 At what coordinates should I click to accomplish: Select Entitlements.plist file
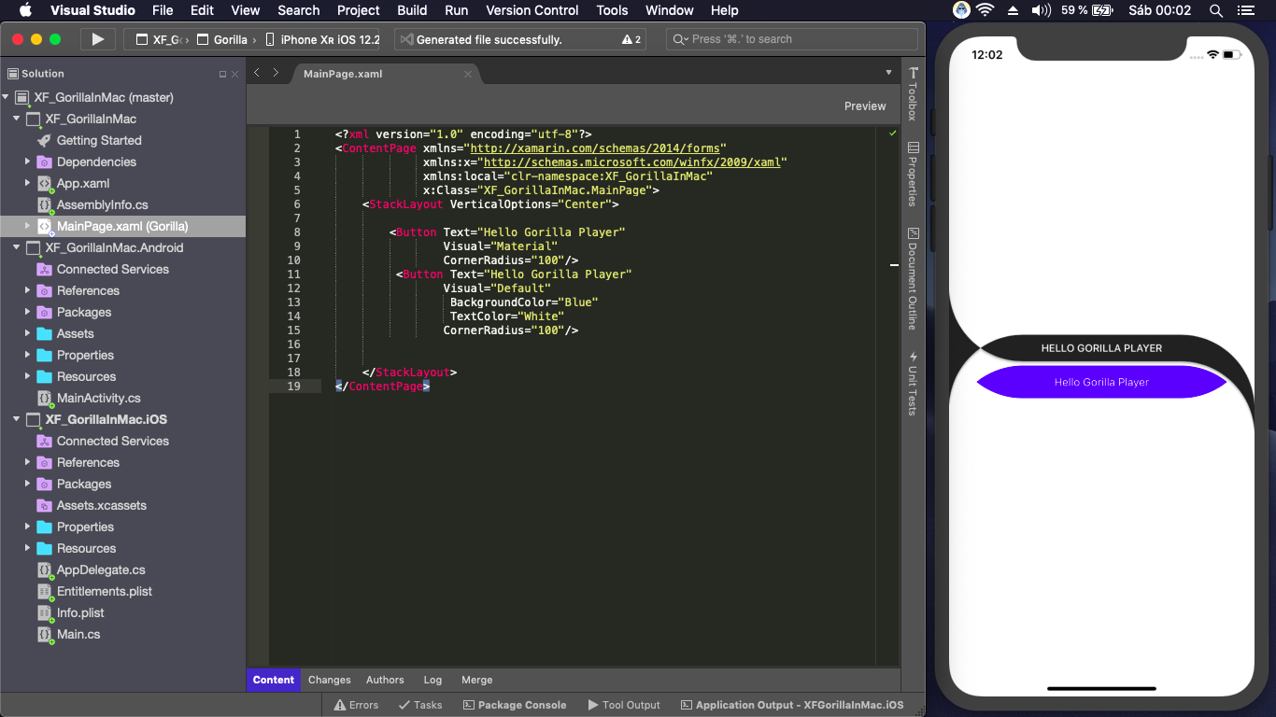point(104,591)
